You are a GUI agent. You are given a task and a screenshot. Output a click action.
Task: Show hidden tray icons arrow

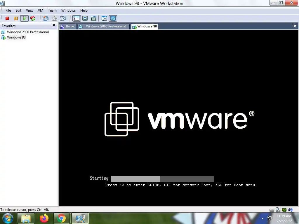(263, 218)
